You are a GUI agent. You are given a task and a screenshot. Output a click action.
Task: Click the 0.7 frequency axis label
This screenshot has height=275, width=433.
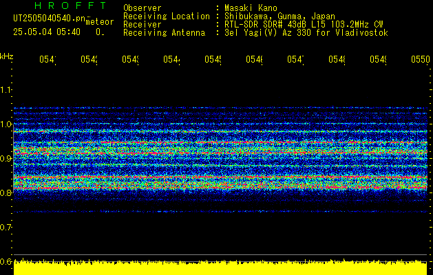[6, 227]
